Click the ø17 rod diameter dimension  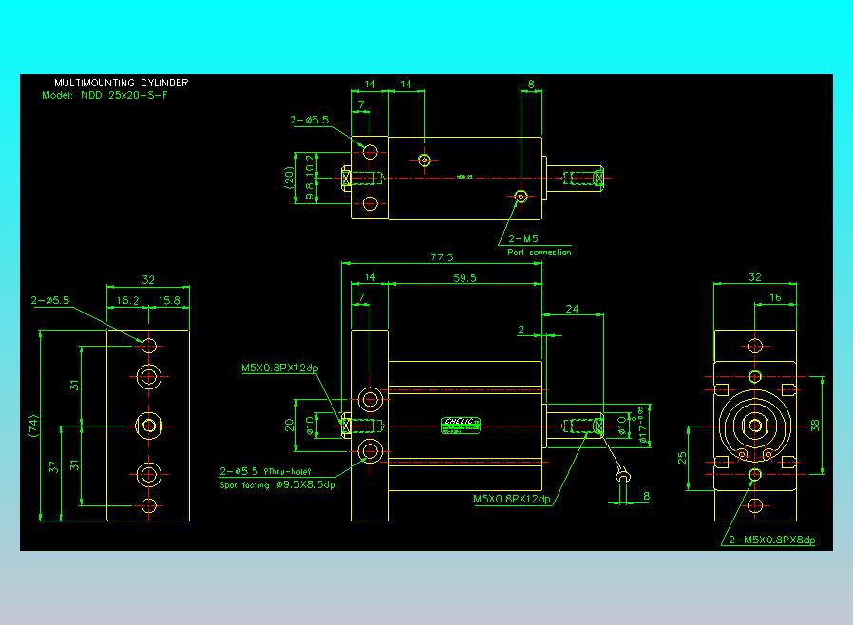tap(643, 427)
